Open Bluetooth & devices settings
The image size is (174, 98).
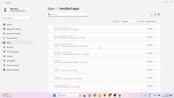(x=18, y=29)
